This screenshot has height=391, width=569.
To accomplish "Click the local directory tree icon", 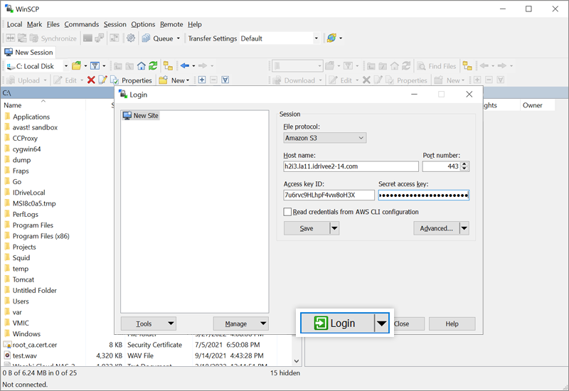I will click(x=168, y=65).
